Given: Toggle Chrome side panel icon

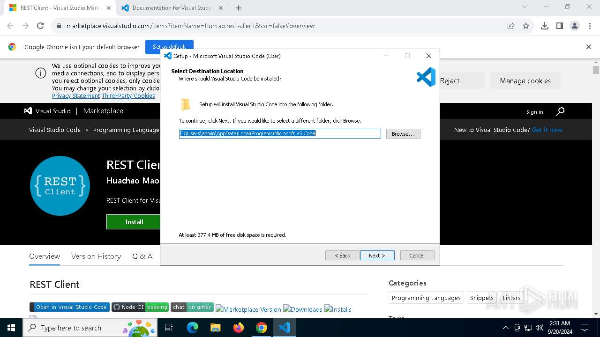Looking at the screenshot, I should tap(560, 26).
